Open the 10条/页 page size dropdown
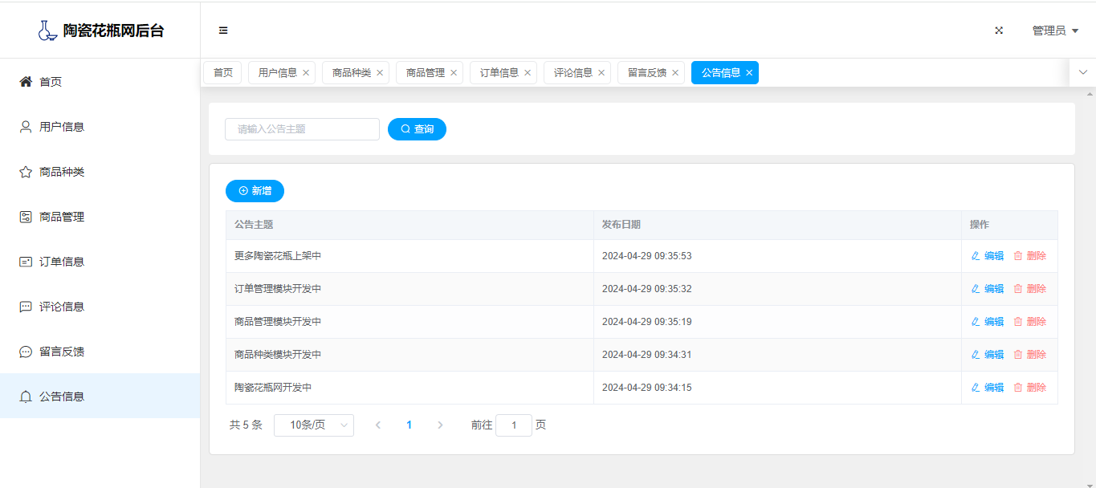Screen dimensions: 1096x488 pos(313,425)
